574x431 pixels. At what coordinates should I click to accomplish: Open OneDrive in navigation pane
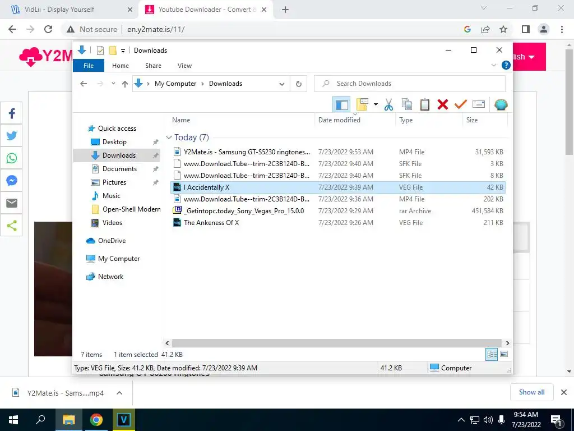pos(112,241)
